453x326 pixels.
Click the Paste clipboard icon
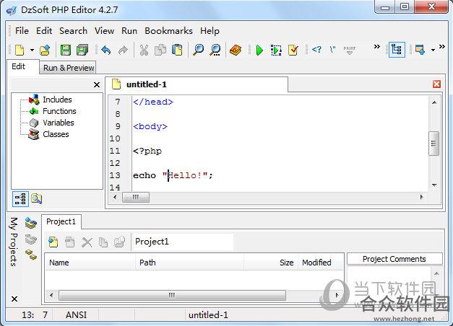177,50
